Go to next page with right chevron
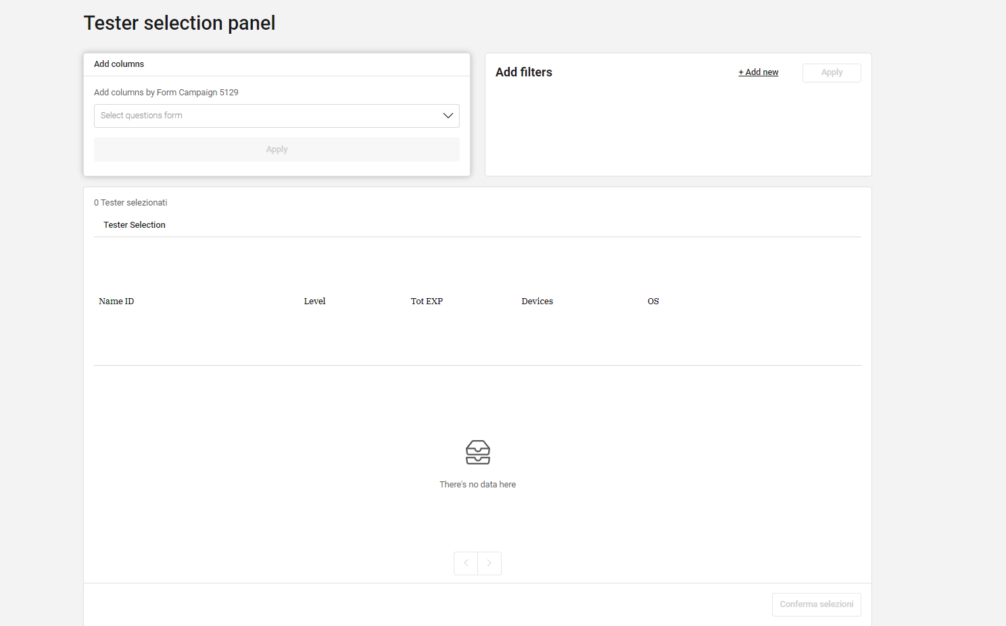Screen dimensions: 1006x626 [489, 563]
